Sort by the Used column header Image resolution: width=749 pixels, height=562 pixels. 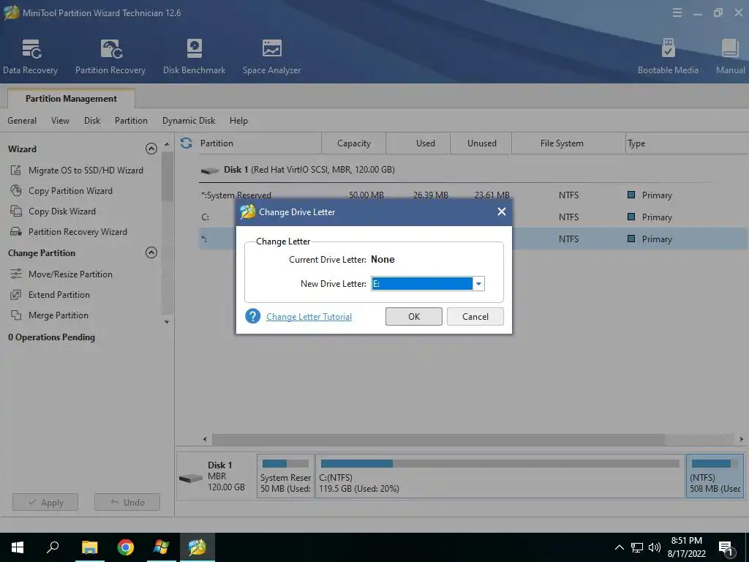coord(418,143)
